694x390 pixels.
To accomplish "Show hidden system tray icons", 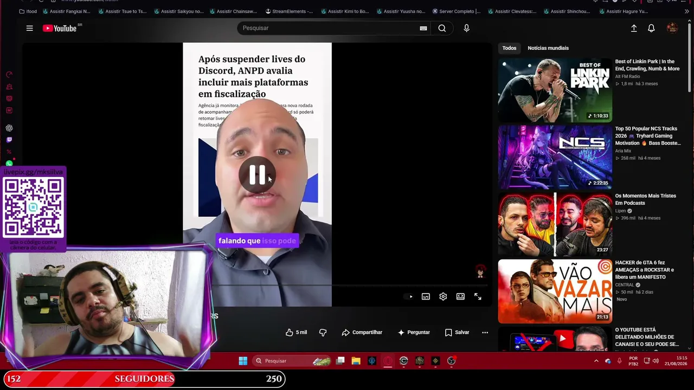I will (596, 361).
